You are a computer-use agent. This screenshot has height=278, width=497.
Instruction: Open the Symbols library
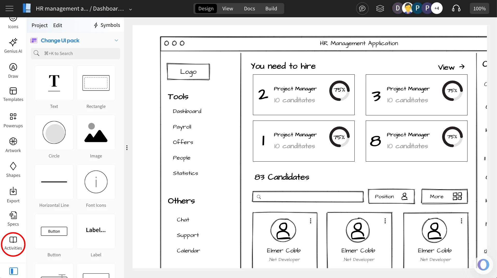pos(107,25)
